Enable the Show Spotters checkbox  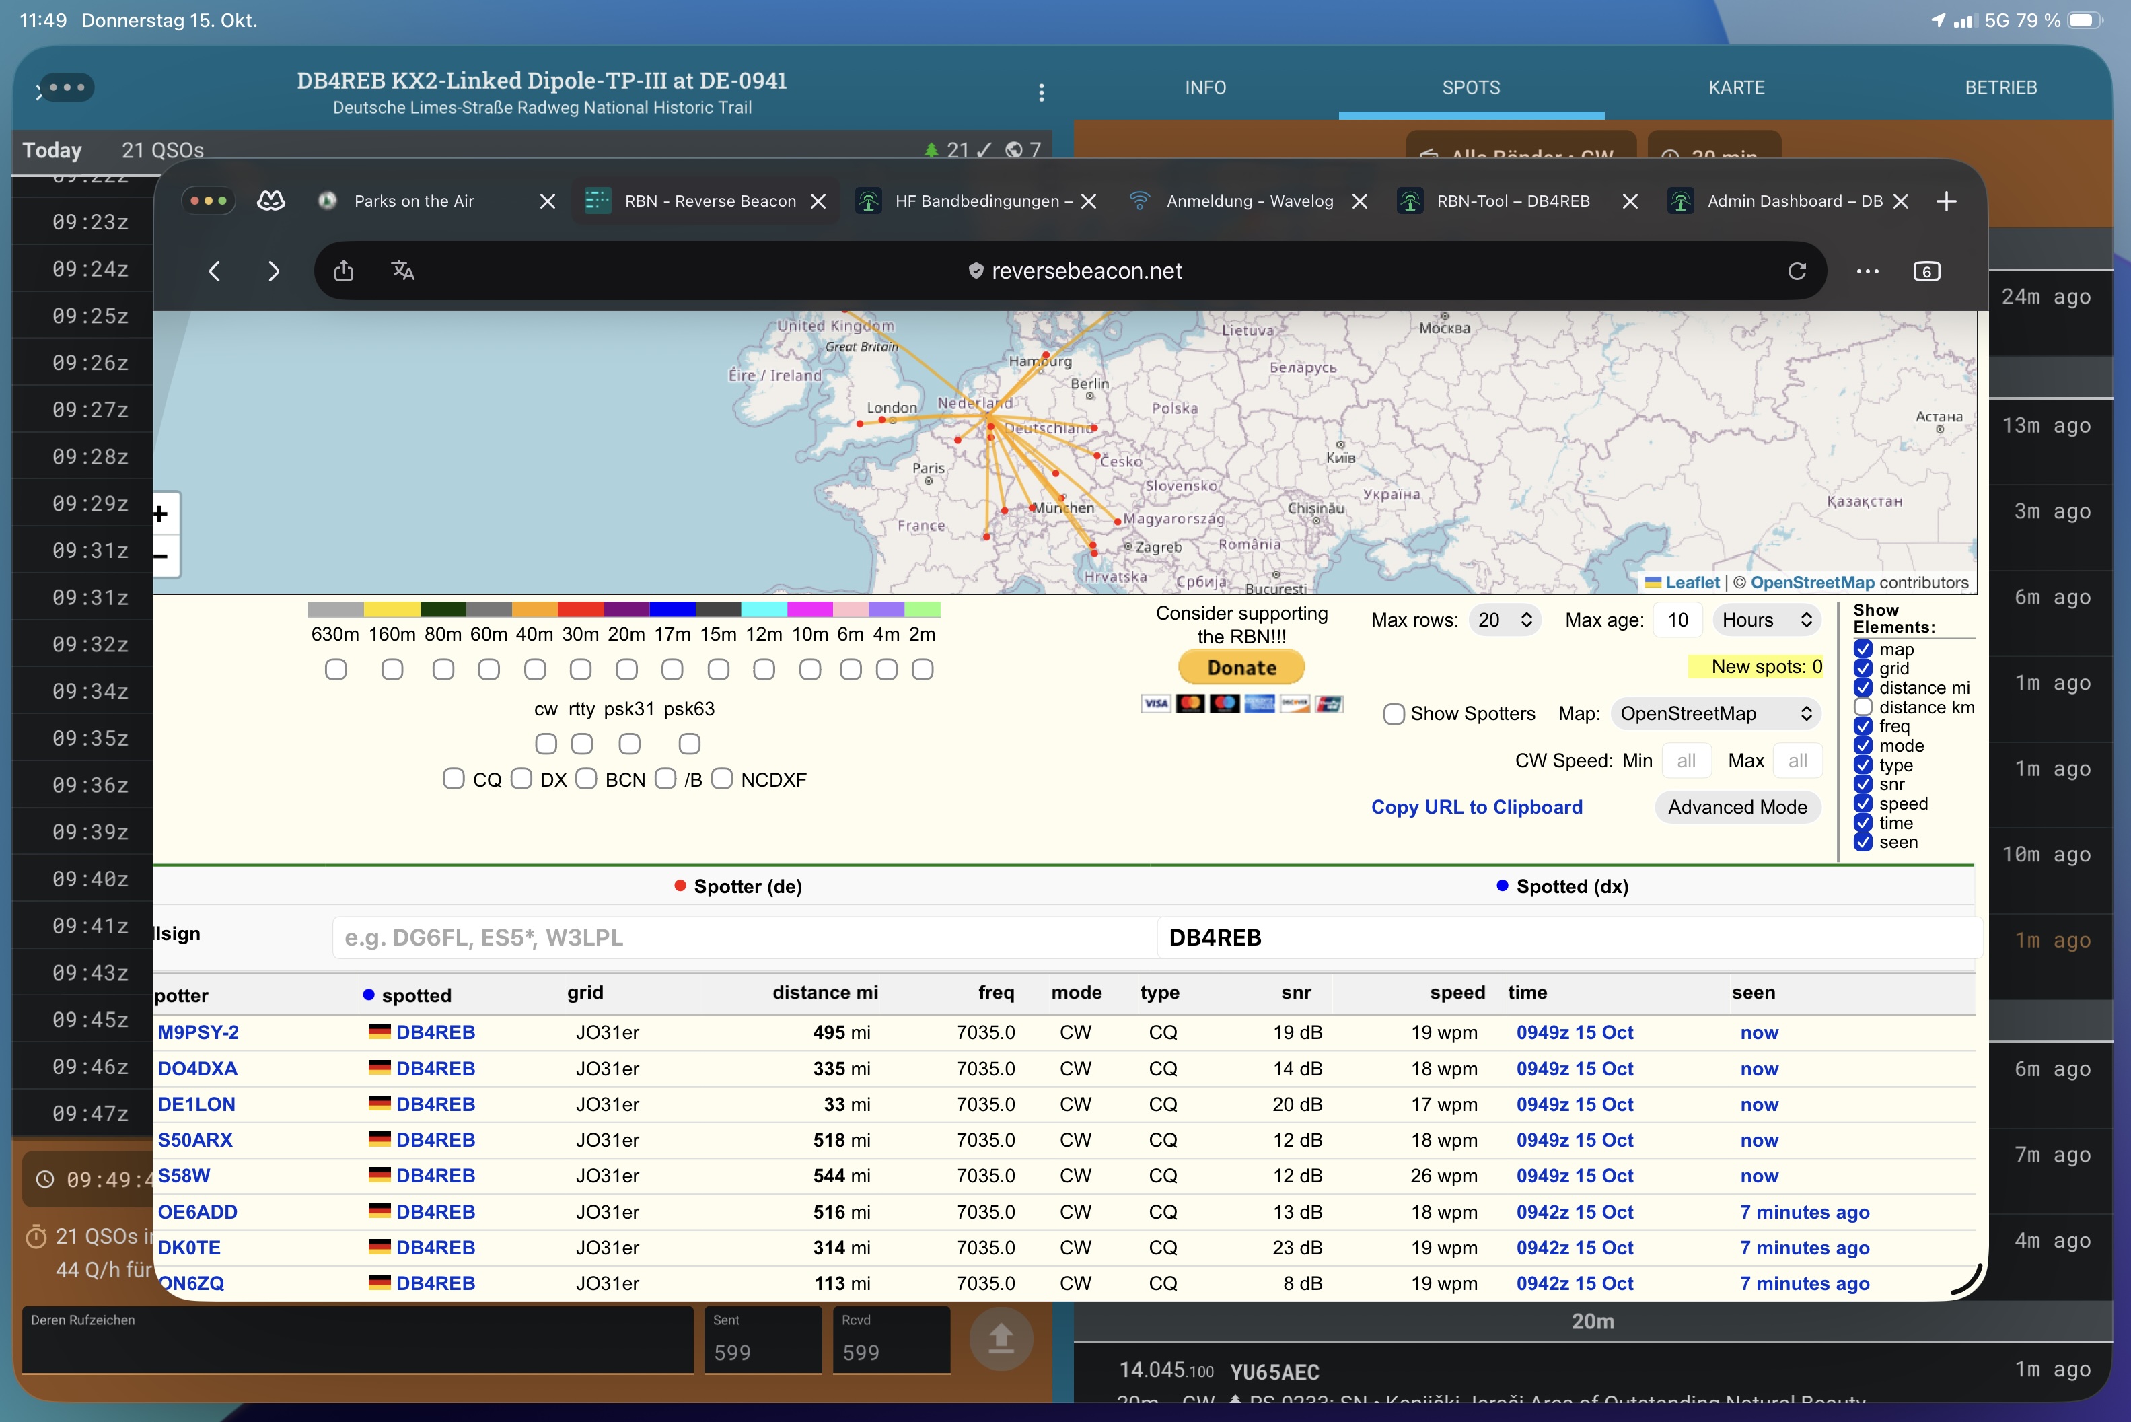[1394, 714]
